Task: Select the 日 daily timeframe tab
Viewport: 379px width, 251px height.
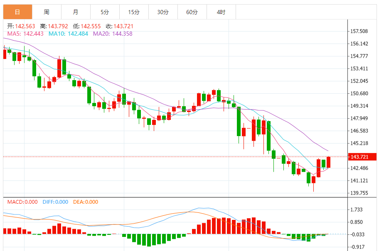Action: coord(17,12)
